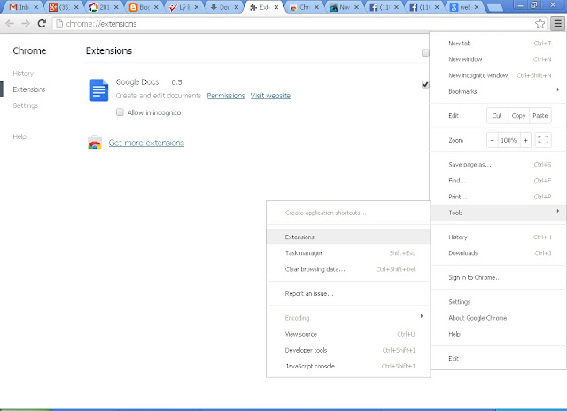Screen dimensions: 567x411
Task: Select New tab menu item
Action: pyautogui.click(x=498, y=43)
